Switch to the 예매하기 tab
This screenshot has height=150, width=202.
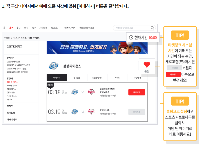pos(57,78)
